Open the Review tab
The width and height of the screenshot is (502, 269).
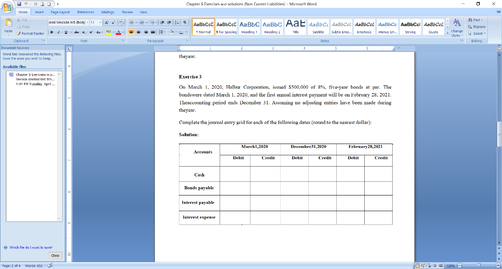coord(127,12)
